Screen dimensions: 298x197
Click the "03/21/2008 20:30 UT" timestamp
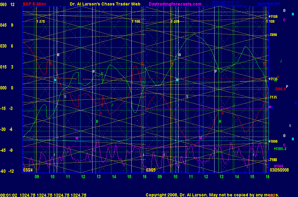[x=225, y=2]
